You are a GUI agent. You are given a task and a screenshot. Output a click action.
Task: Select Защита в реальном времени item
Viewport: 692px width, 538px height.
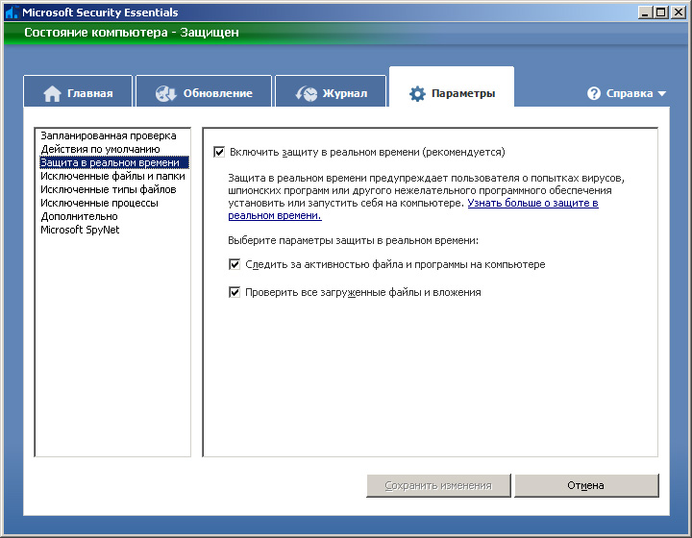pos(114,162)
